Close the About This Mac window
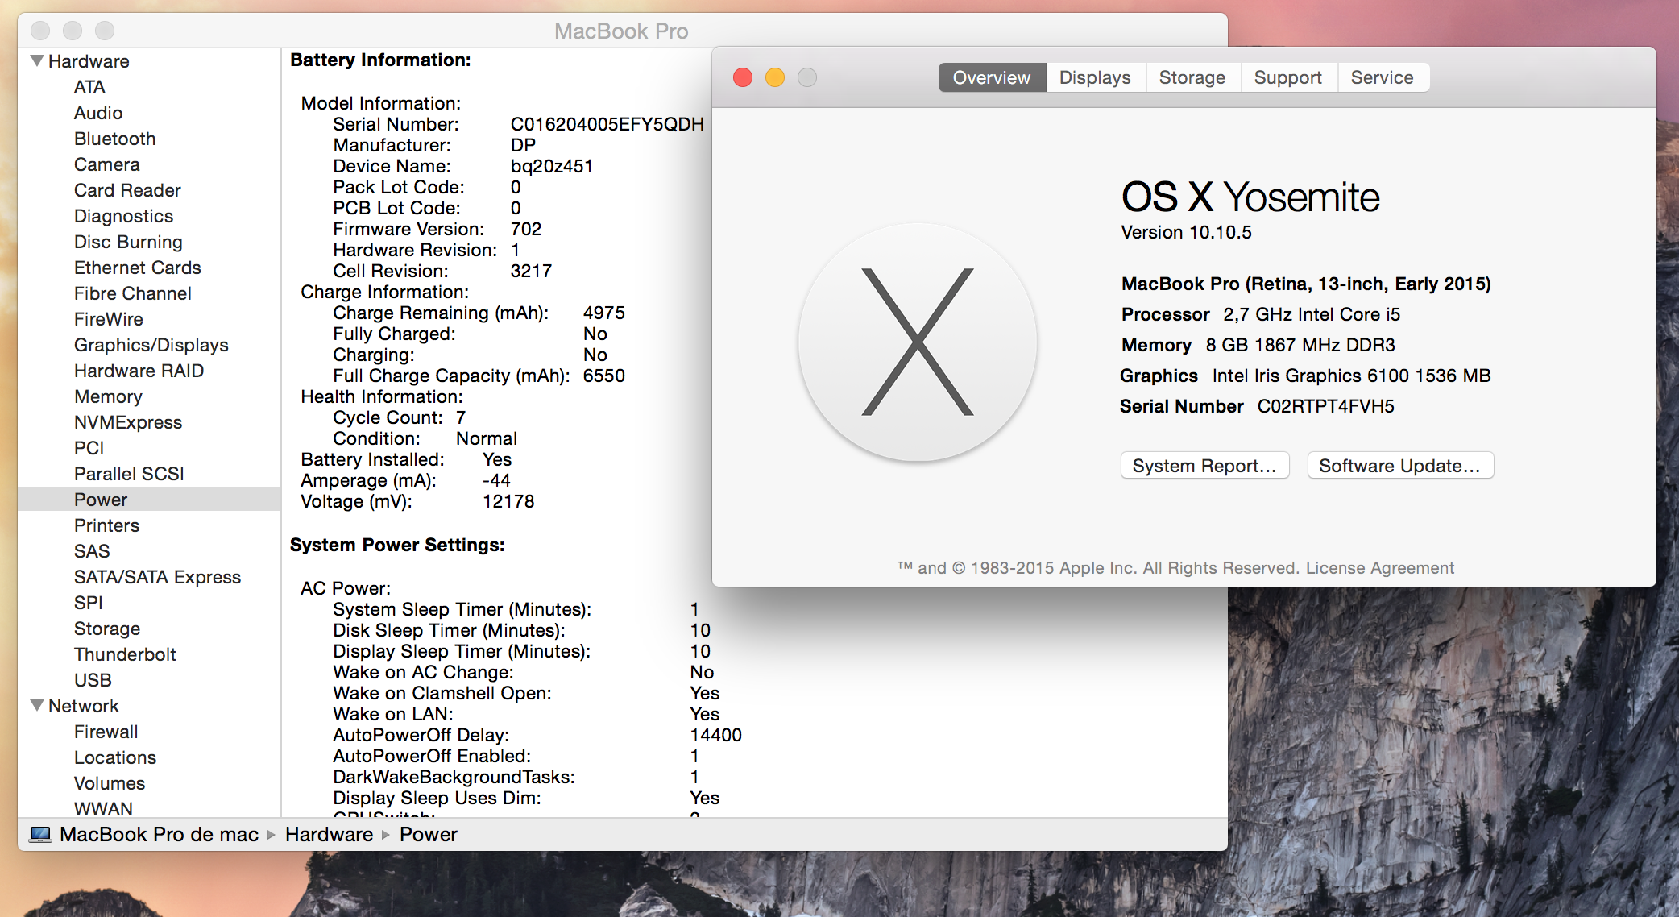 pos(743,77)
